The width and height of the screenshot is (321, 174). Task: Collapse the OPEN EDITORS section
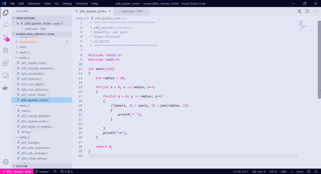click(x=25, y=18)
